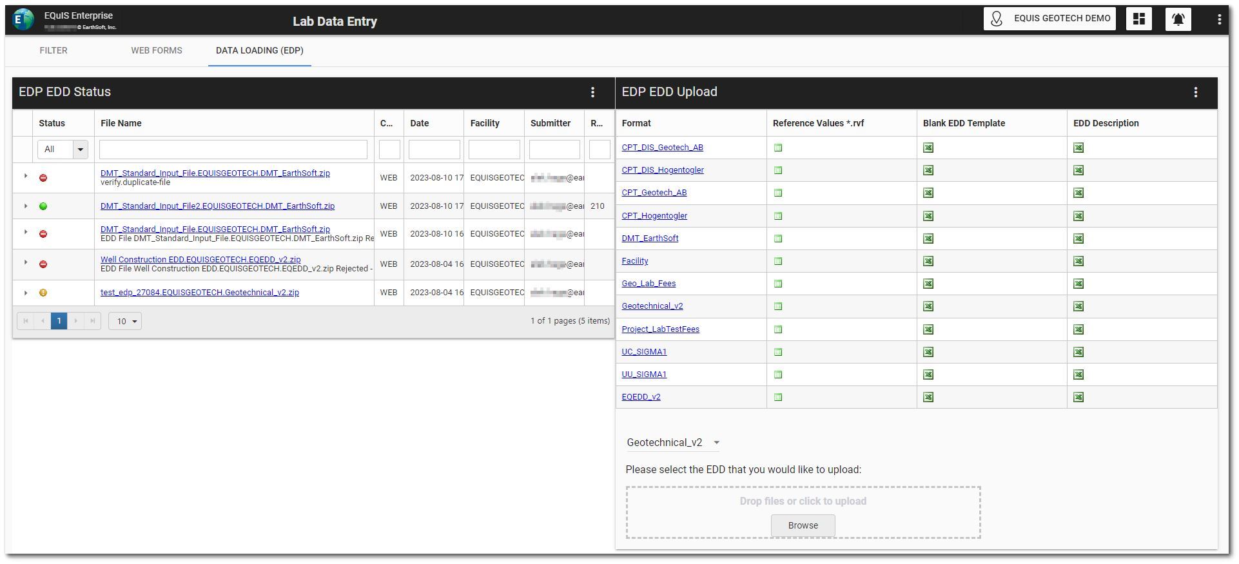Open EDP EDD Status widget options menu
This screenshot has width=1239, height=564.
[x=592, y=92]
